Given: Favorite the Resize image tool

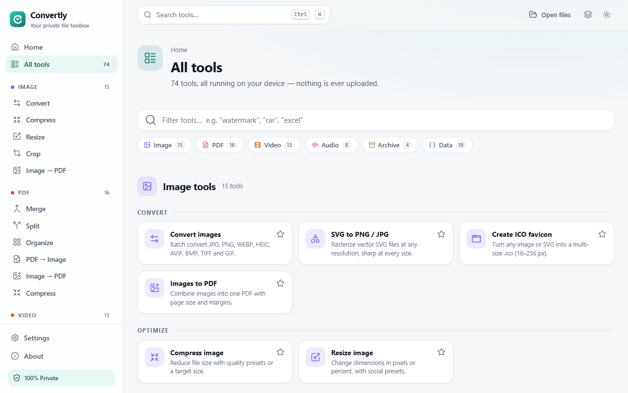Looking at the screenshot, I should [x=441, y=352].
